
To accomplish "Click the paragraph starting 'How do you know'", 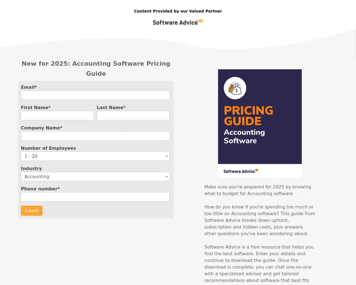I will tap(260, 220).
